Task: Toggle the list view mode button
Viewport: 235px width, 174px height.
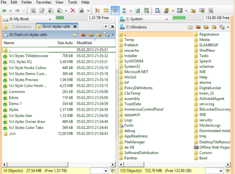Action: [106, 11]
